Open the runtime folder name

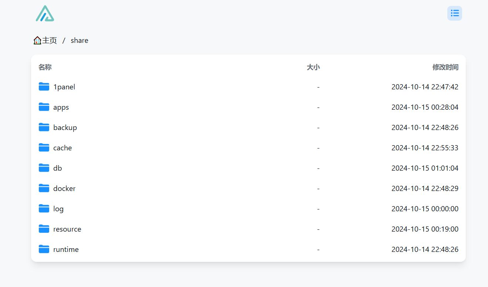[66, 249]
